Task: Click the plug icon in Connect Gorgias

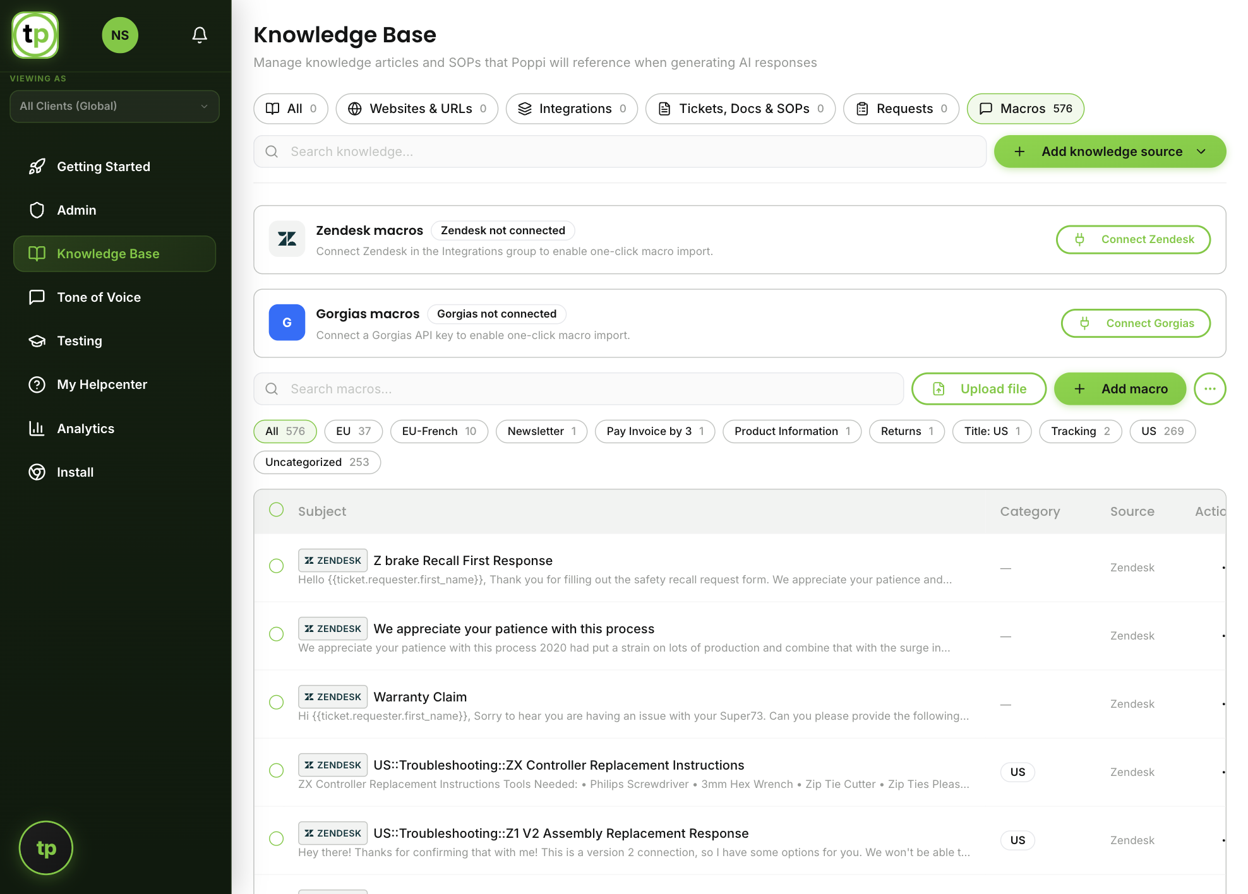Action: (x=1085, y=323)
